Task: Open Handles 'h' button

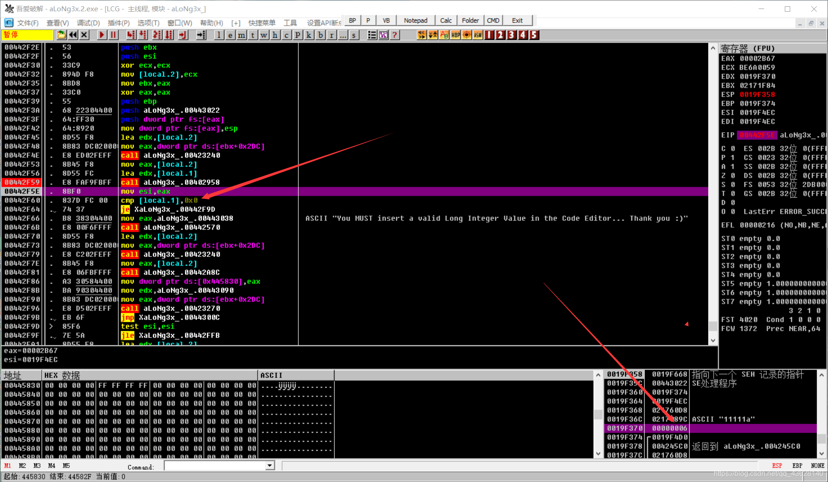Action: (x=275, y=35)
